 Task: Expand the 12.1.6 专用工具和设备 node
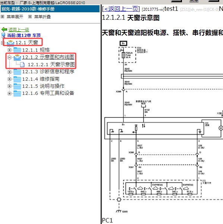9,93
